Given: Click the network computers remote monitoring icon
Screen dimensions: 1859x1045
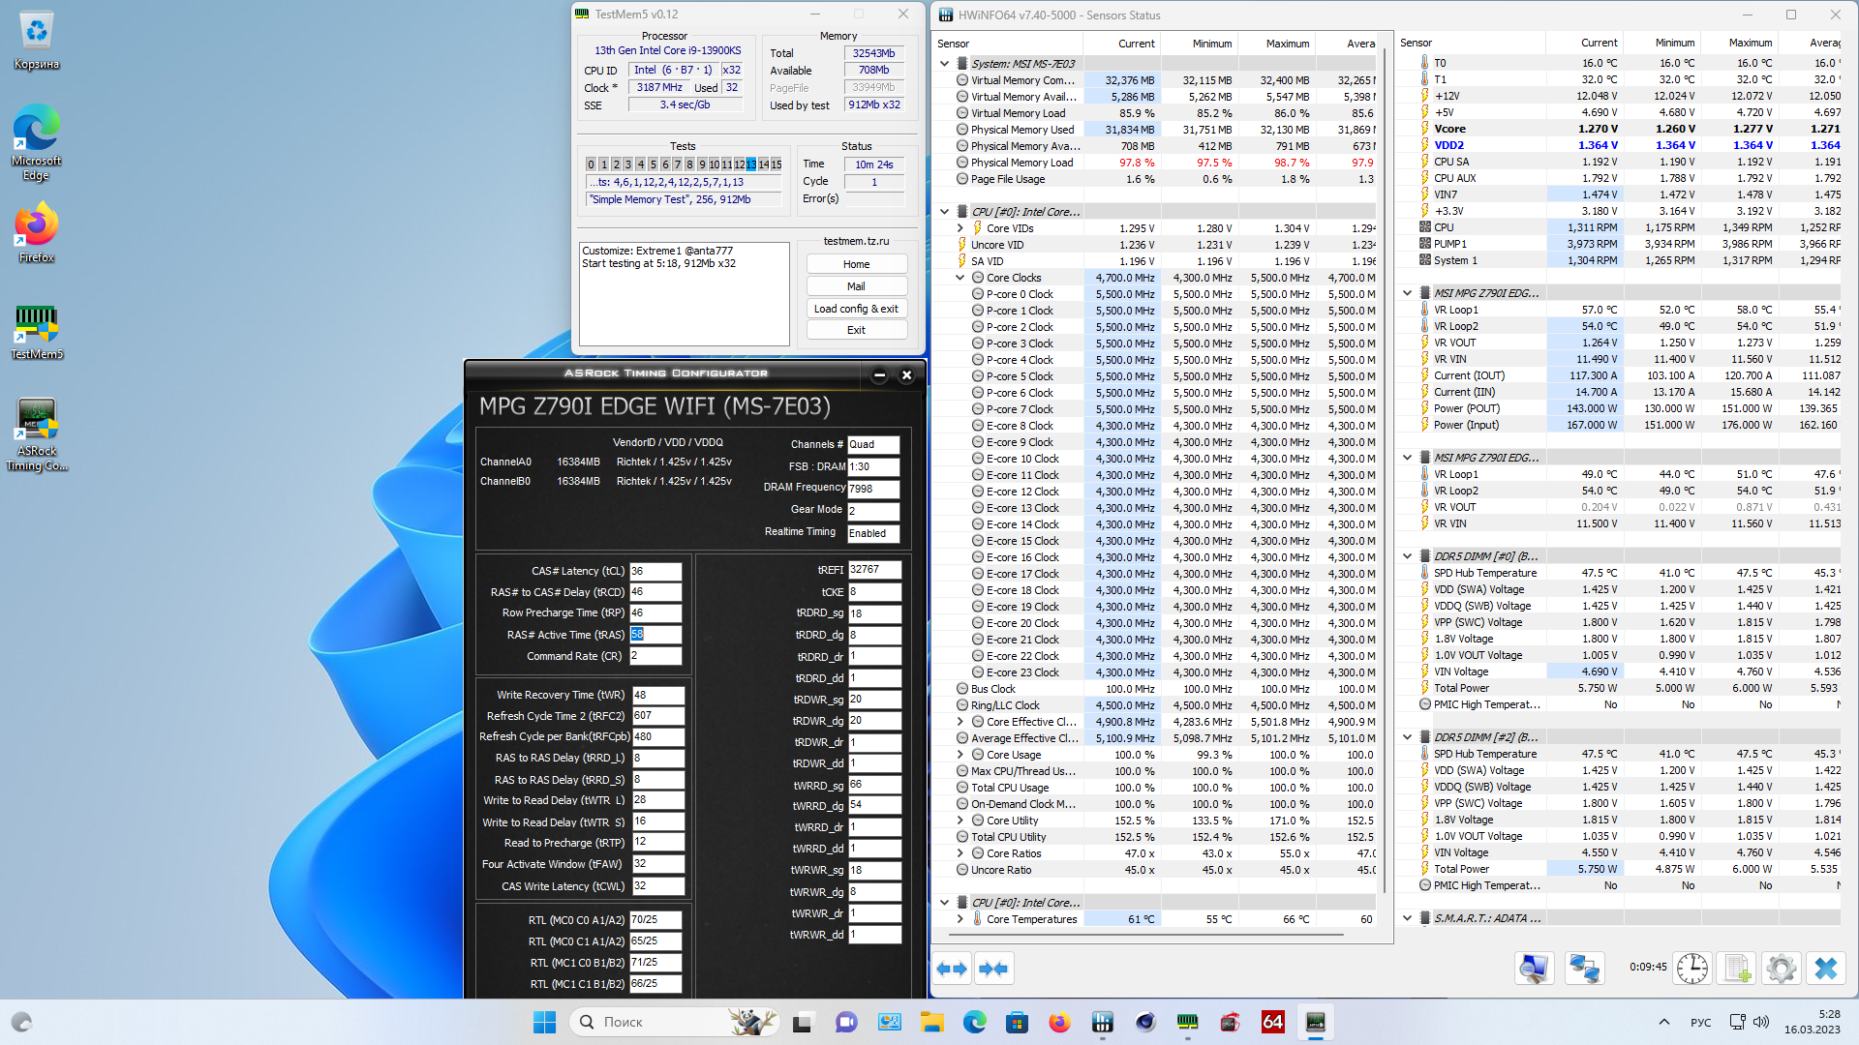Looking at the screenshot, I should click(x=1584, y=969).
